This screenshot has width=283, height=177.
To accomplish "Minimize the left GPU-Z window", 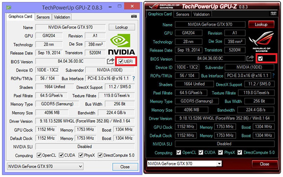I will 110,7.
